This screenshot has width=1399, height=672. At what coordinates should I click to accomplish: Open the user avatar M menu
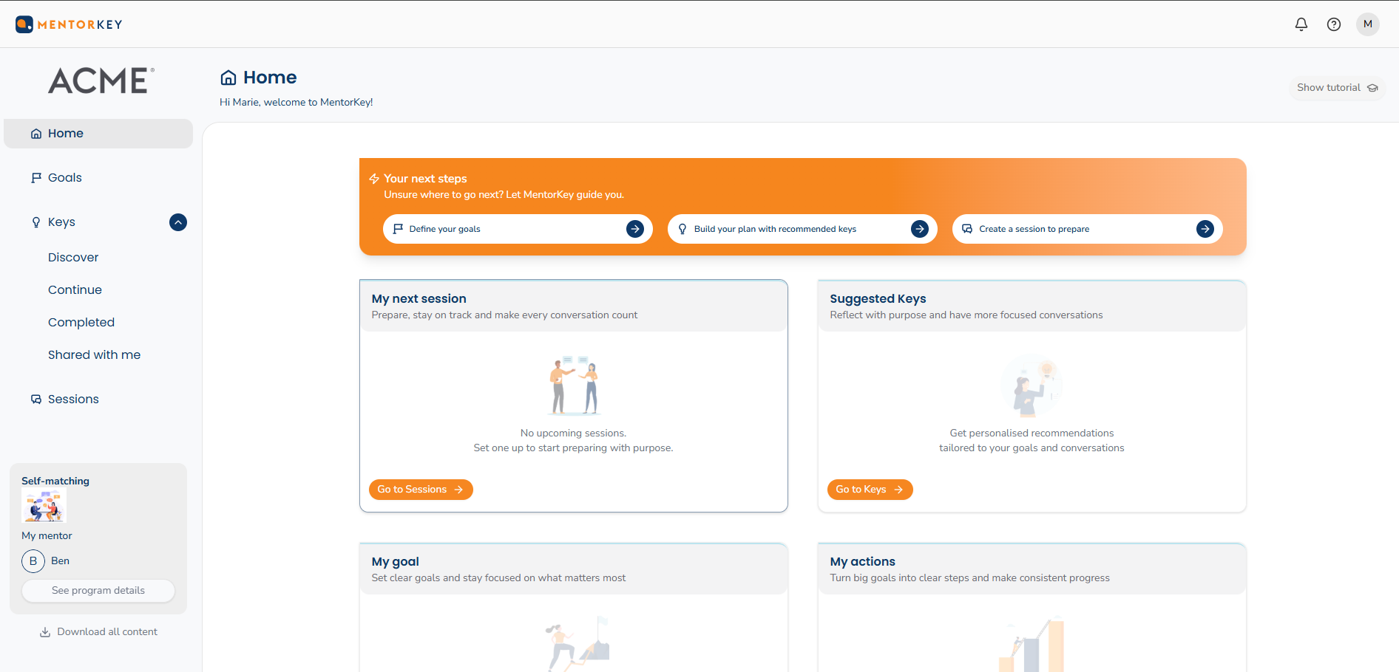point(1368,24)
